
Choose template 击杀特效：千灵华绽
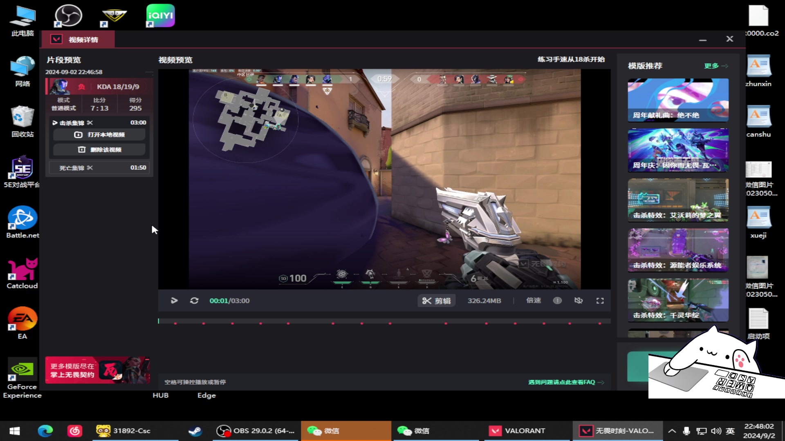tap(678, 300)
